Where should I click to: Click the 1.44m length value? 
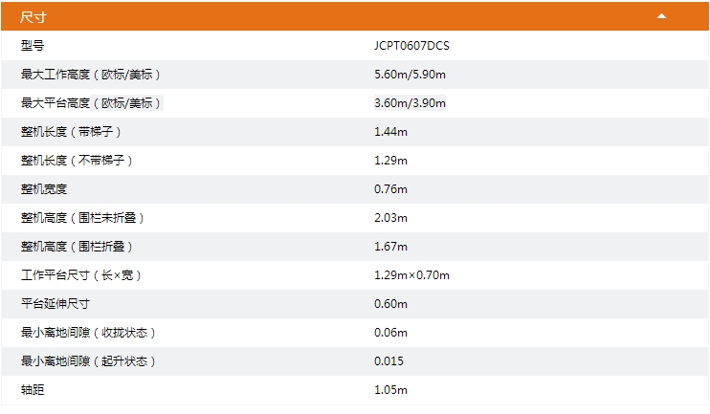point(390,132)
